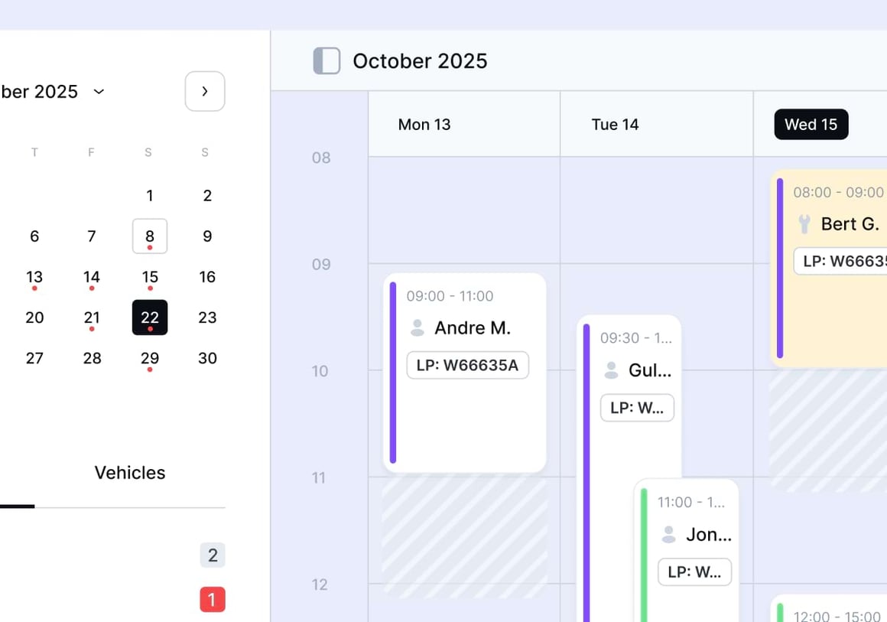Viewport: 887px width, 622px height.
Task: Click the striped unavailable slot on Monday
Action: click(465, 536)
